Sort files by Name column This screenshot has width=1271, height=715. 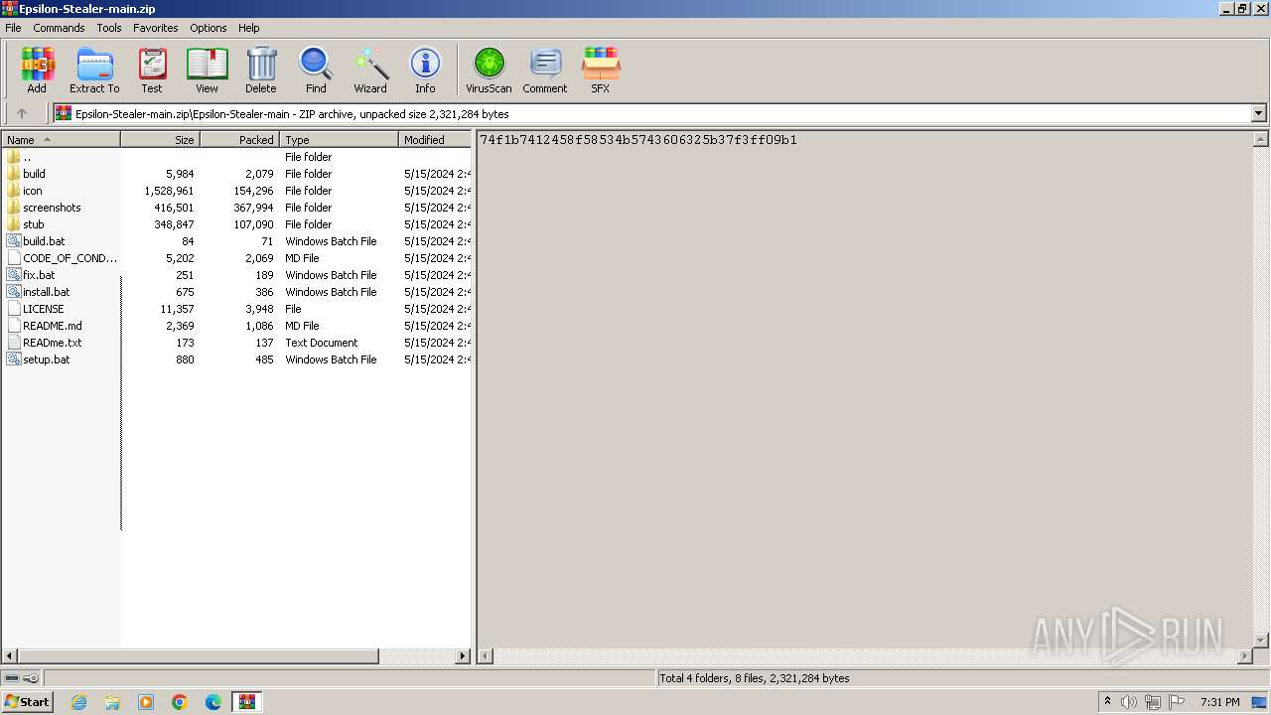(x=62, y=140)
